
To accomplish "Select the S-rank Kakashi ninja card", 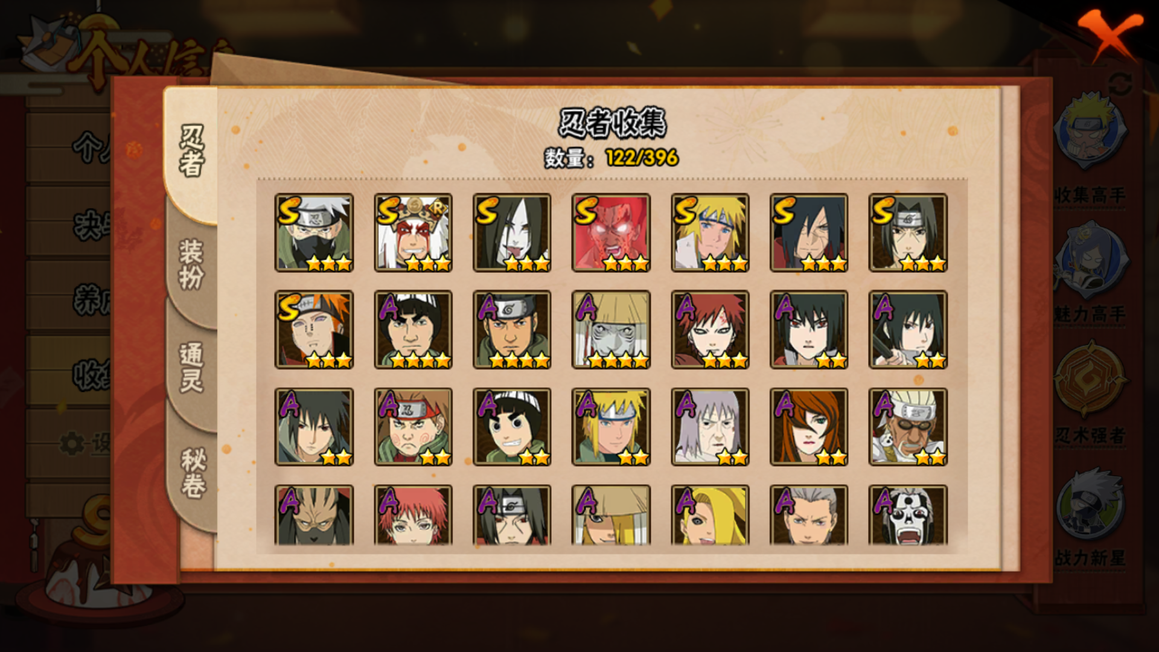I will click(314, 232).
